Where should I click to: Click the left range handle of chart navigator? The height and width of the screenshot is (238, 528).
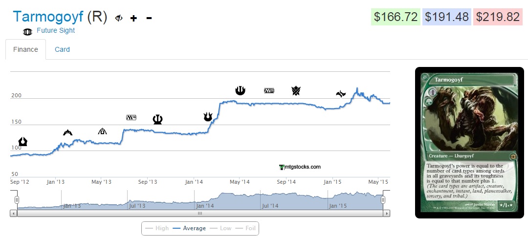coord(17,199)
